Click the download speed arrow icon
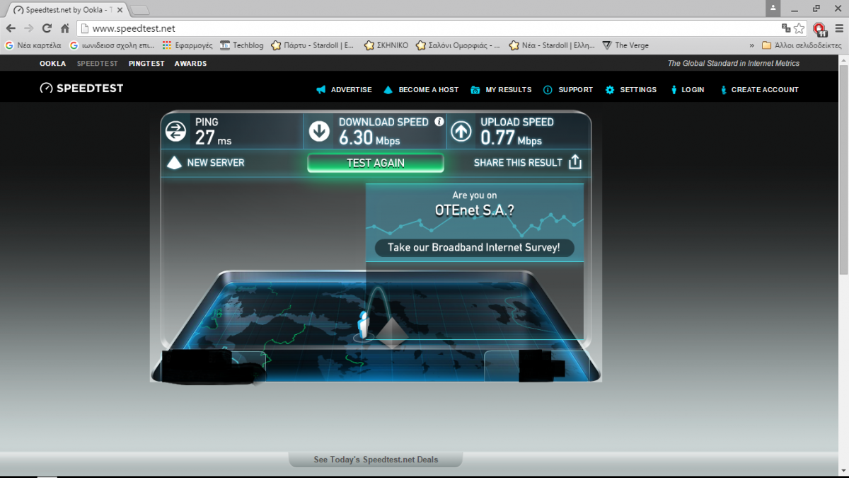The image size is (849, 478). tap(319, 131)
